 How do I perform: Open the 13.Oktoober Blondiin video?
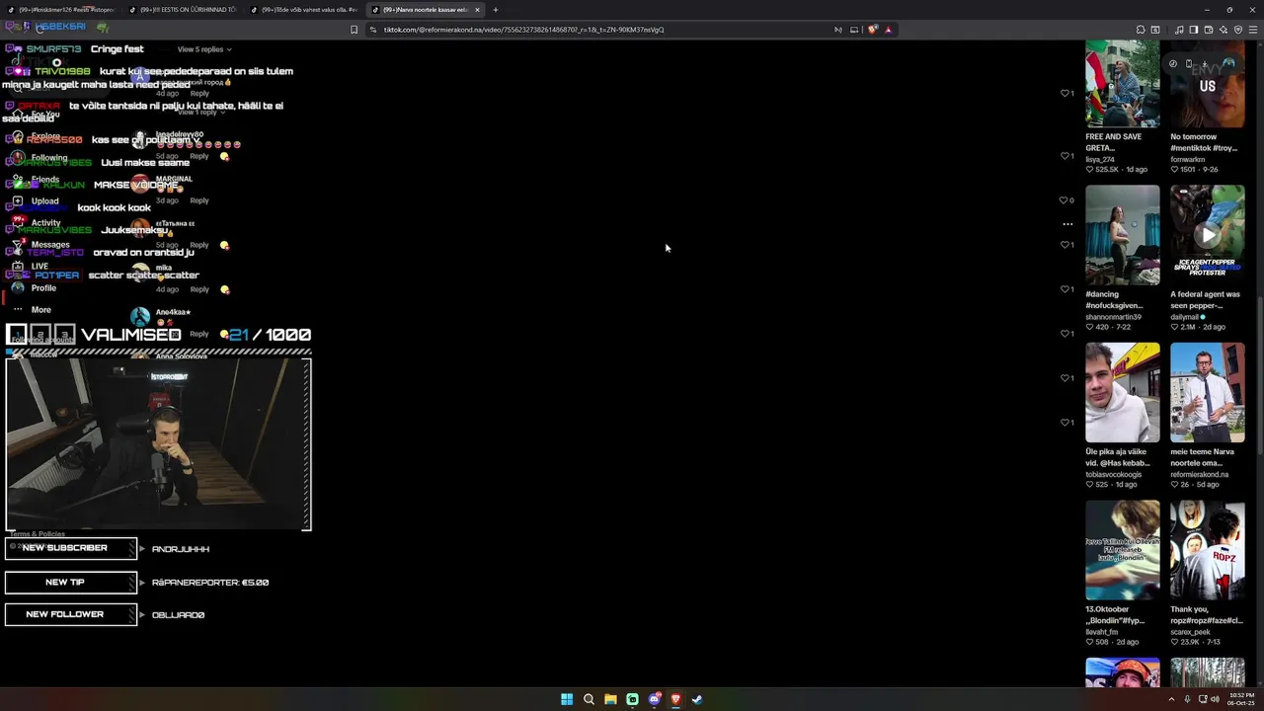(1123, 550)
